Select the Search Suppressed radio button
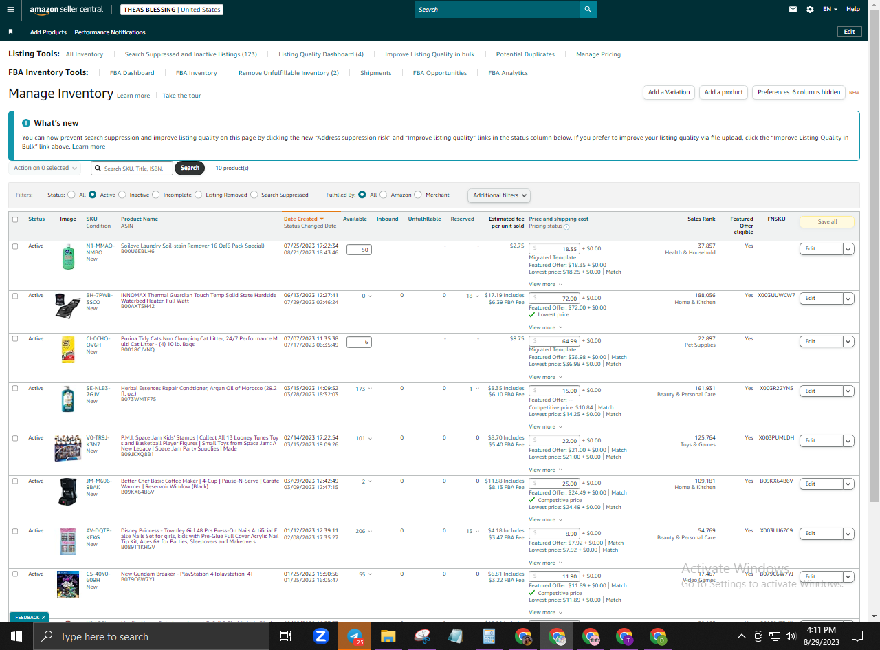The image size is (880, 650). [254, 195]
